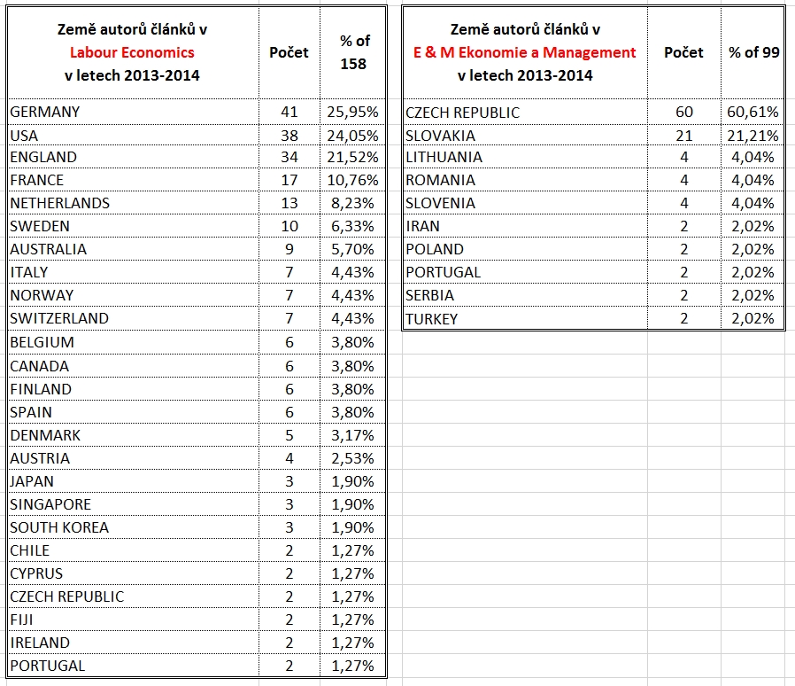The height and width of the screenshot is (686, 795).
Task: Click the Labour Economics table header cell
Action: coord(133,52)
